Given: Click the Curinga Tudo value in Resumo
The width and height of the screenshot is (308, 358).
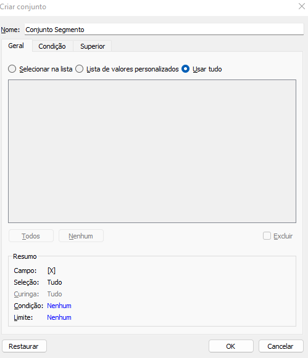Looking at the screenshot, I should 55,294.
